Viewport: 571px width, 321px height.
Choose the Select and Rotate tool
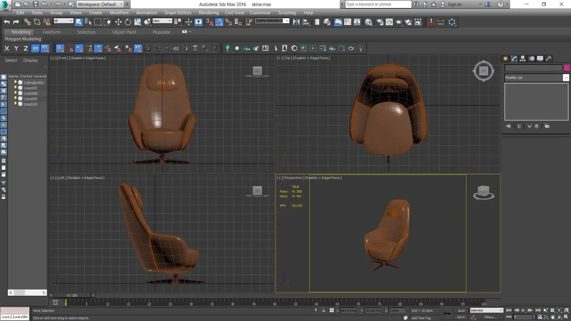(x=128, y=22)
